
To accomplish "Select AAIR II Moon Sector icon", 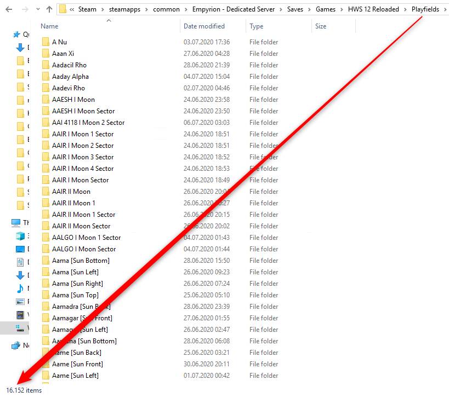I will [46, 226].
